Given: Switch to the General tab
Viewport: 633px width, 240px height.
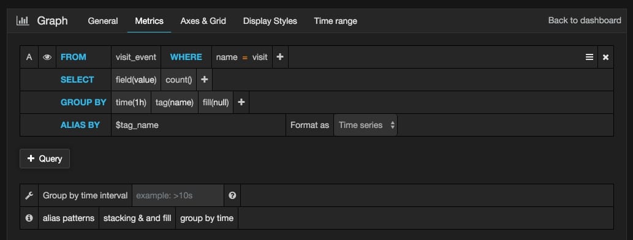Looking at the screenshot, I should coord(103,21).
